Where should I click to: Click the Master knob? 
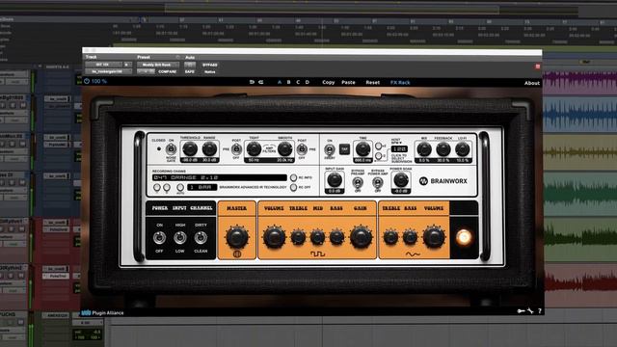click(x=237, y=237)
